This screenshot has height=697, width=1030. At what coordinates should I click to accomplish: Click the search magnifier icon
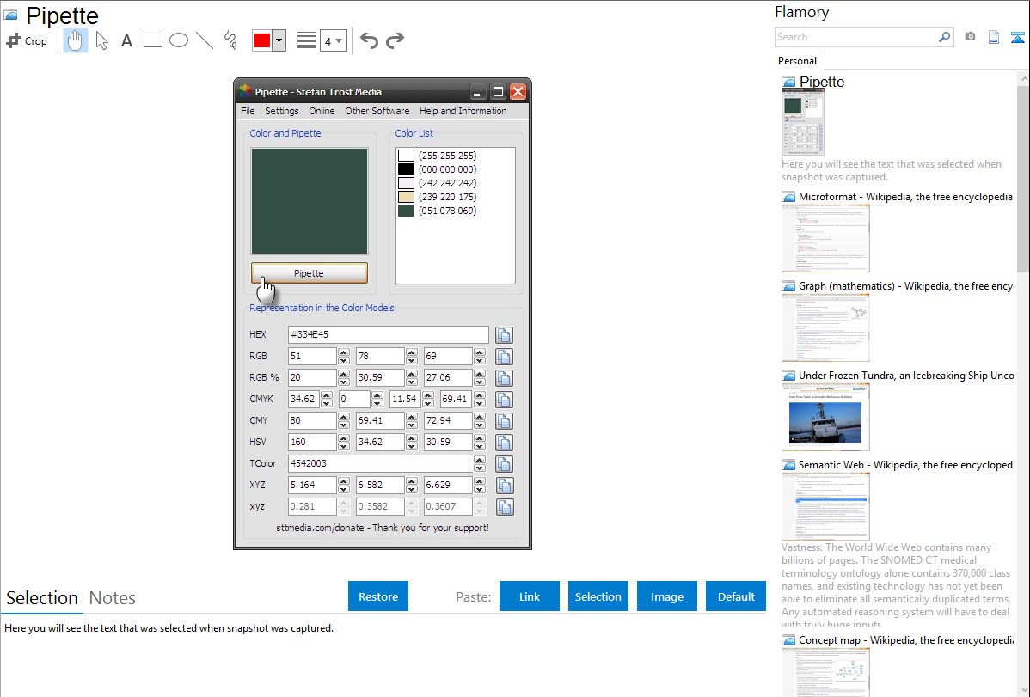coord(945,37)
